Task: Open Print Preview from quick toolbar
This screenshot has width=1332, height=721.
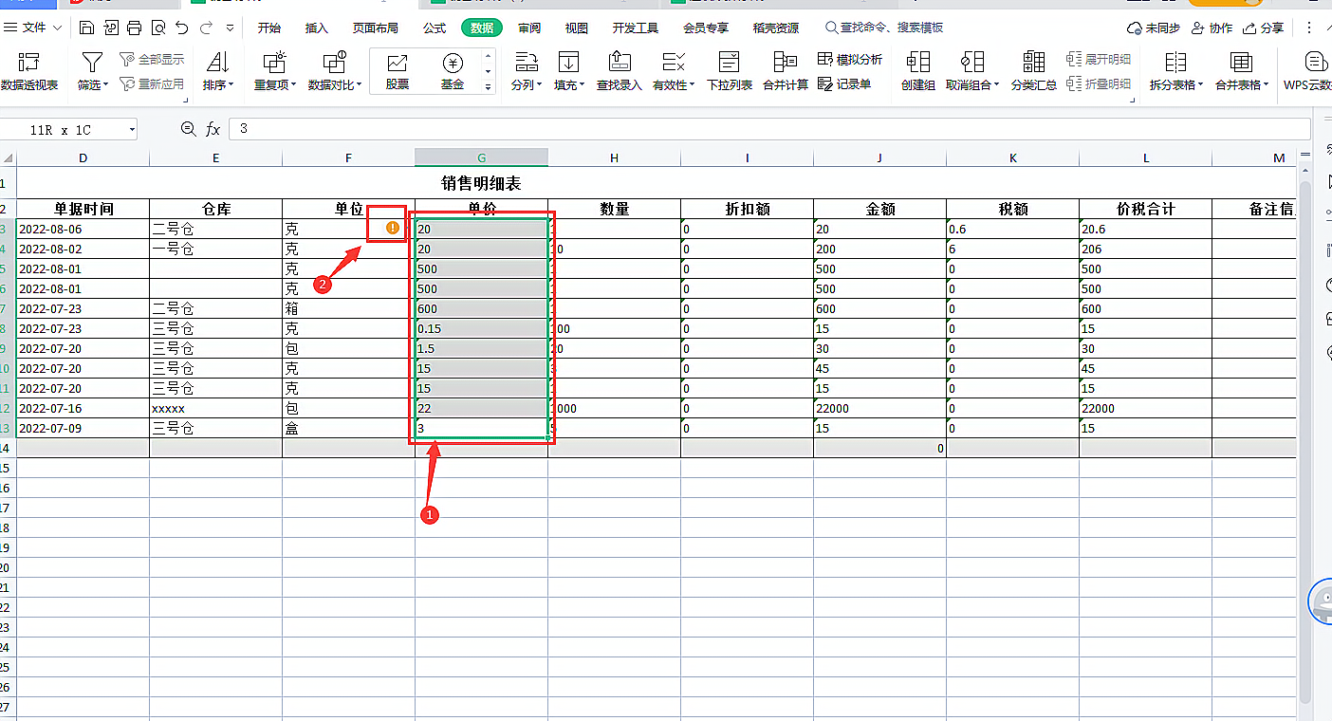Action: point(158,28)
